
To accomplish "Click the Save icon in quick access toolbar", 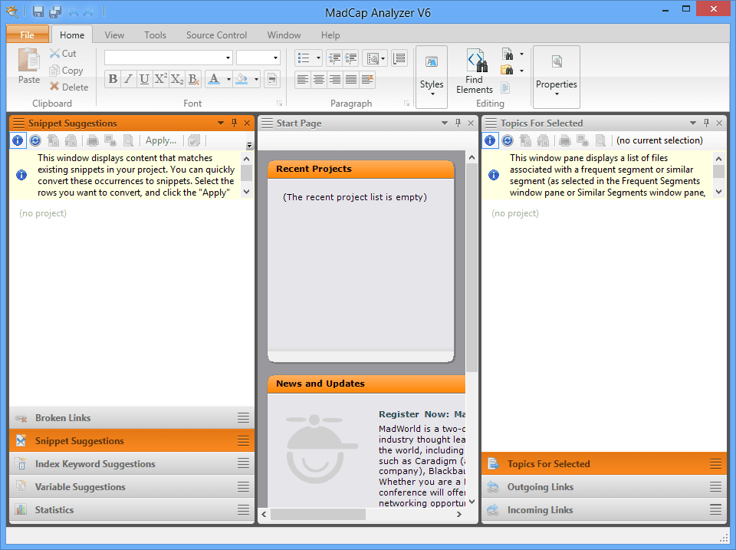I will (38, 12).
